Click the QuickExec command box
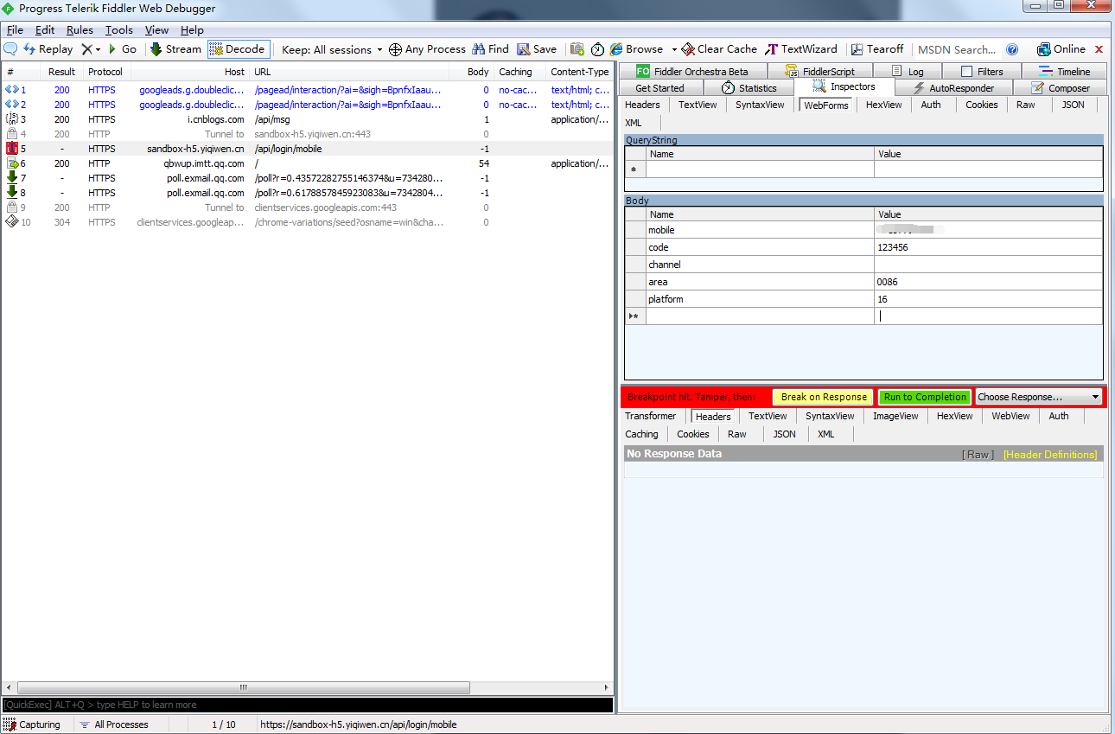1115x734 pixels. (x=308, y=705)
